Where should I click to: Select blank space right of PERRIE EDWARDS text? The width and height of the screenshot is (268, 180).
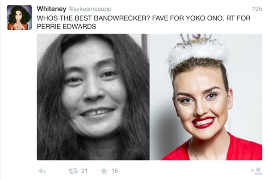pyautogui.click(x=179, y=27)
